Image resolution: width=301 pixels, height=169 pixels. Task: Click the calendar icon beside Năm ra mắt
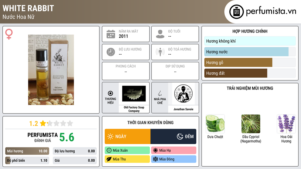pyautogui.click(x=111, y=34)
